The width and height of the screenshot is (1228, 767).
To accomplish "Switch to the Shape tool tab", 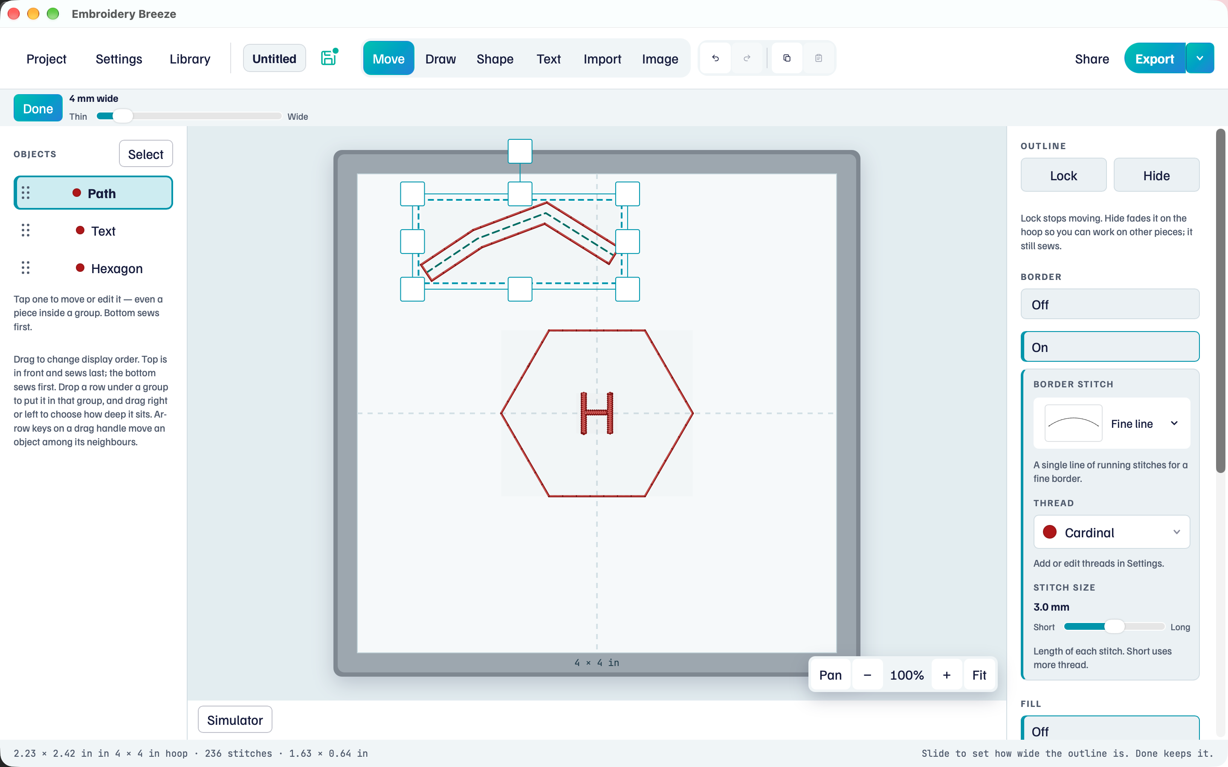I will click(x=495, y=59).
